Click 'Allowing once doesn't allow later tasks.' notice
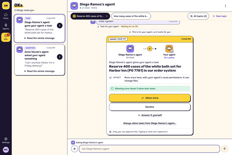 tap(150, 89)
